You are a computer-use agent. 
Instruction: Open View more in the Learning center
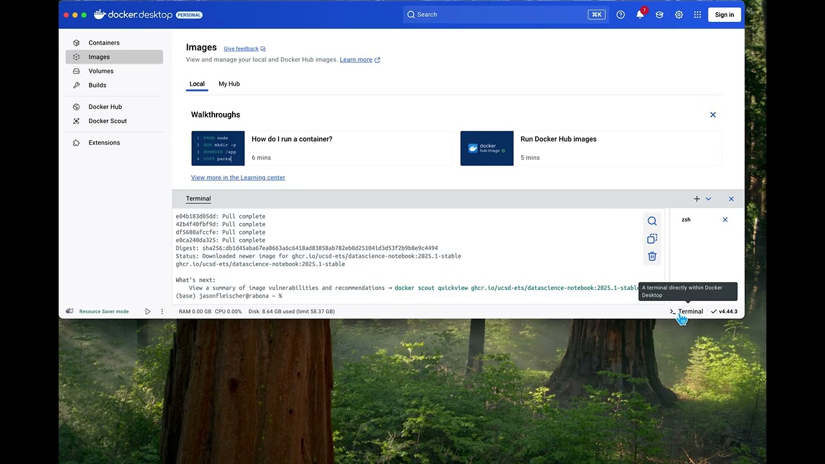coord(238,178)
